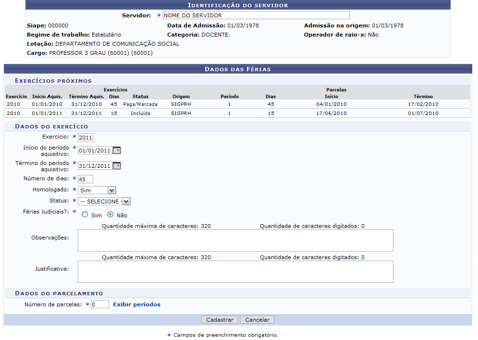
Task: Click inside the Observações text area
Action: [x=235, y=240]
